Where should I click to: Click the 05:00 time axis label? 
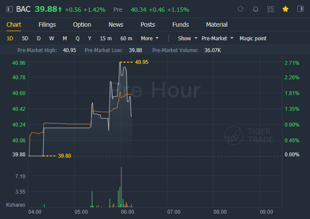(81, 212)
